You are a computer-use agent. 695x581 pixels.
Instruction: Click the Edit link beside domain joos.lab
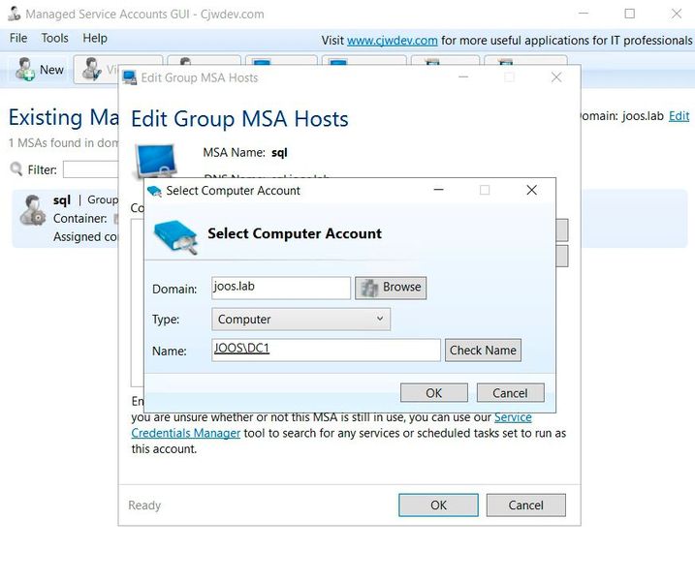[679, 116]
